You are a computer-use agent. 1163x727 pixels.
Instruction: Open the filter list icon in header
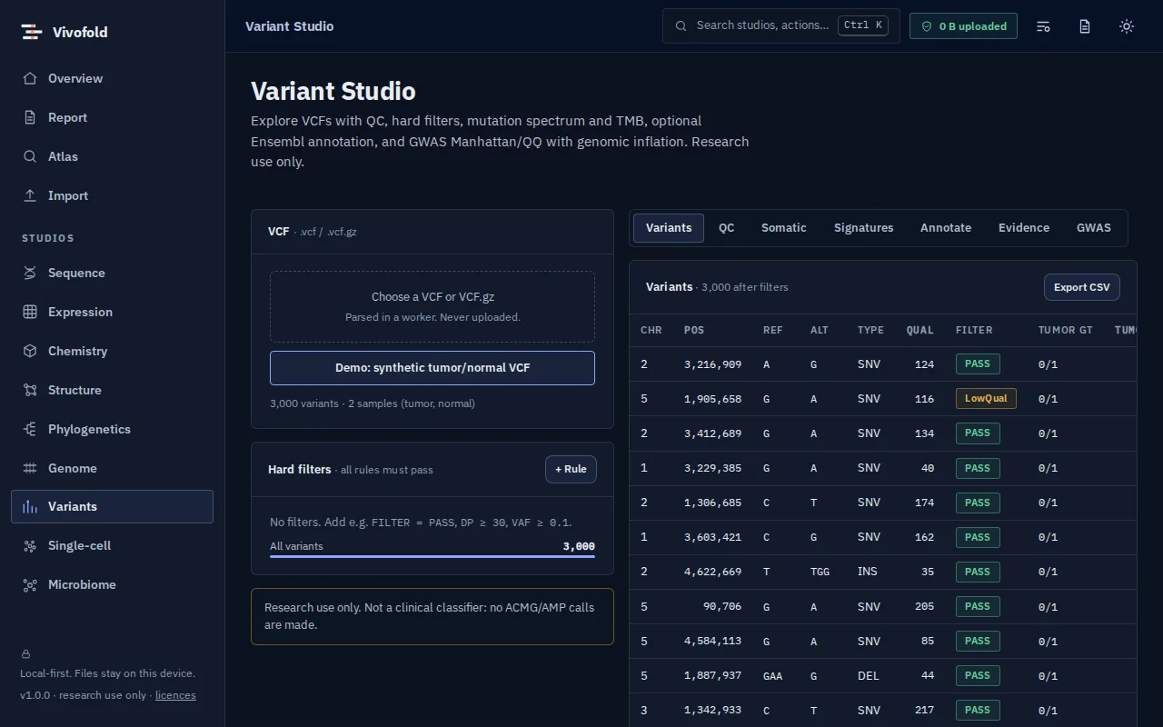(x=1043, y=26)
